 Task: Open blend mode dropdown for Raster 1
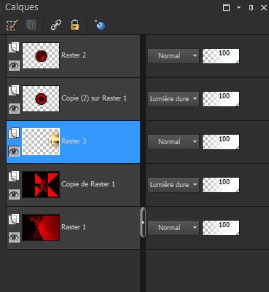tap(174, 228)
